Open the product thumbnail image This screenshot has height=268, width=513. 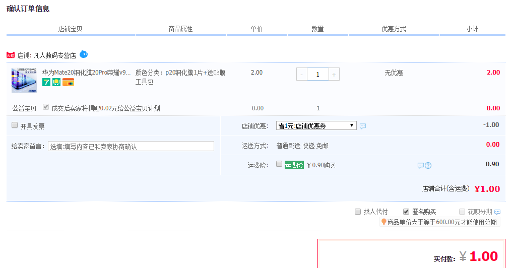coord(24,80)
